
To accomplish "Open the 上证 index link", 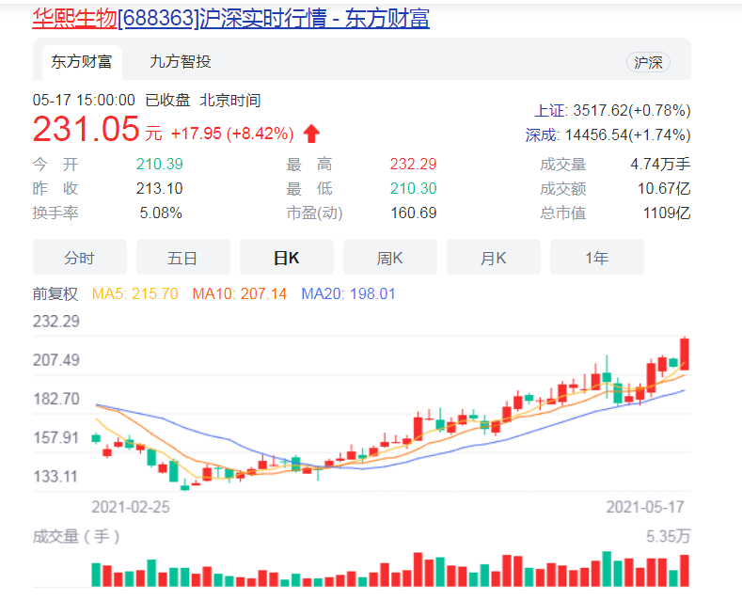I will point(550,111).
